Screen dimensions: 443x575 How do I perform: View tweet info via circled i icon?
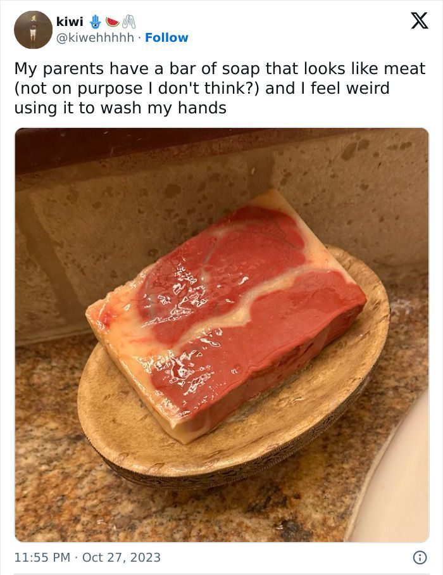click(x=420, y=558)
